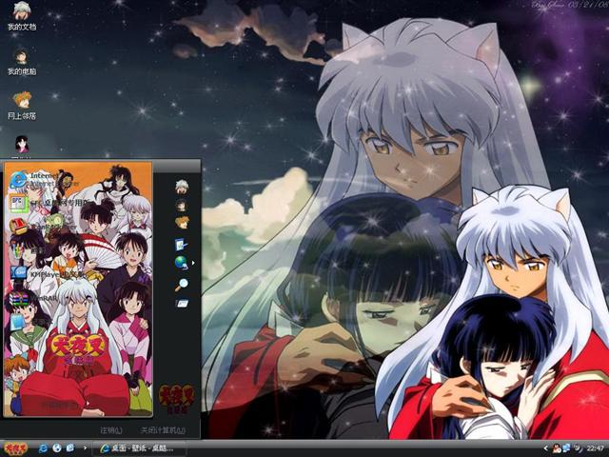Viewport: 609px width, 457px height.
Task: Click the third quick launch icon
Action: pos(70,448)
